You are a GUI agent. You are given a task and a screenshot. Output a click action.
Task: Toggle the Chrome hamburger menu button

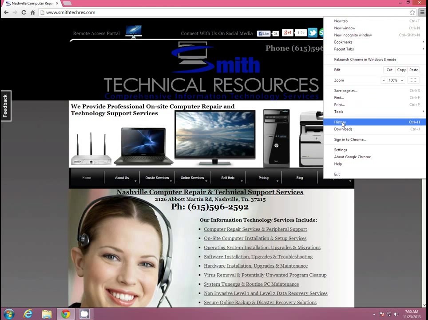tap(422, 12)
